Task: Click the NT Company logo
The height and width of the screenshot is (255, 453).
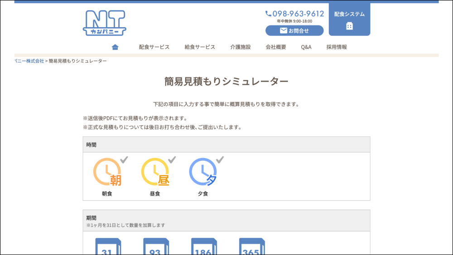Action: coord(104,23)
